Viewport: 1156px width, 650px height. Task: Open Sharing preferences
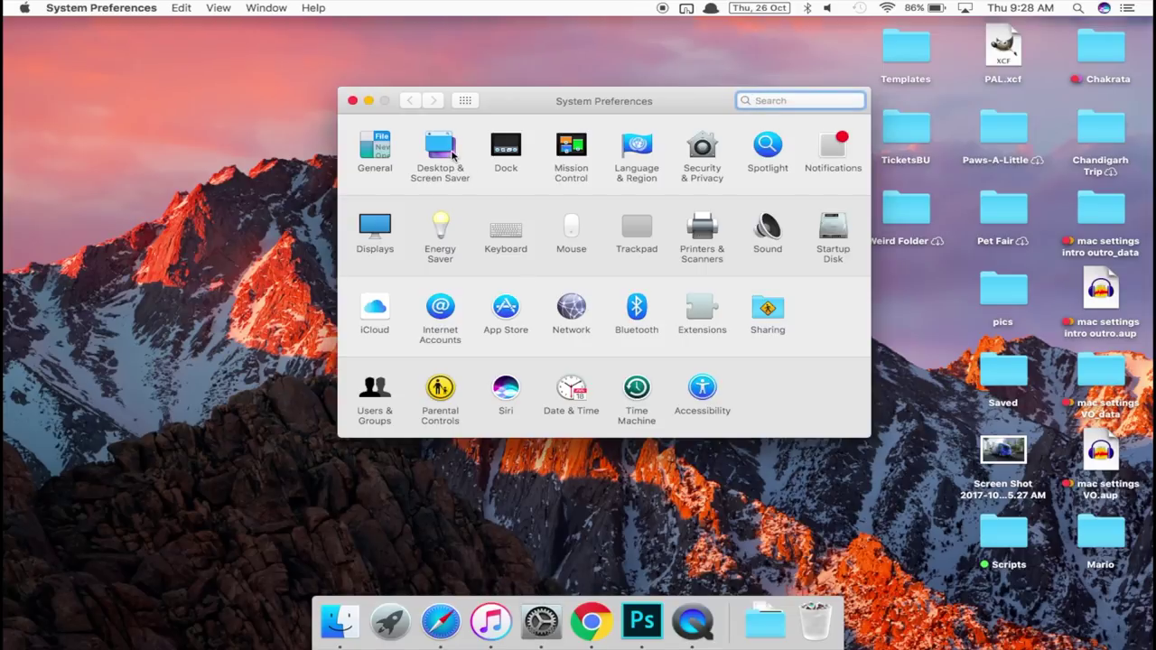point(768,313)
